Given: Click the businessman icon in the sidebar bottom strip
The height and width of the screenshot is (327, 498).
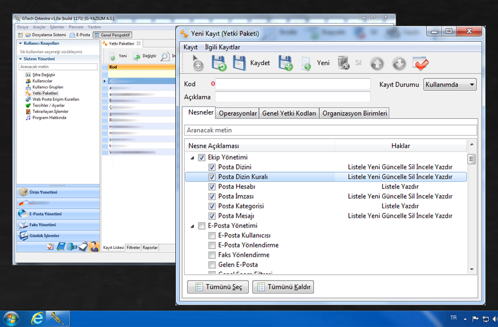Looking at the screenshot, I should coord(94,247).
